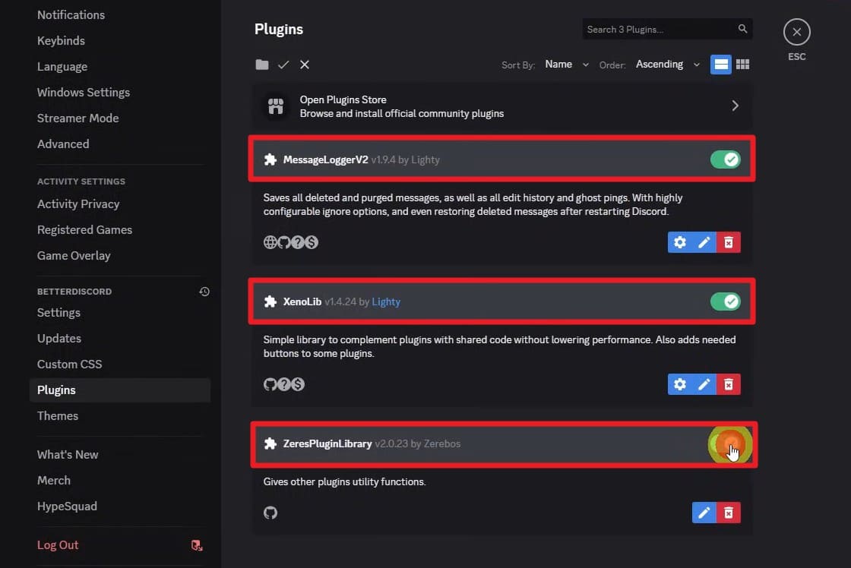Screen dimensions: 851x568
Task: Switch to the Themes section
Action: 58,415
